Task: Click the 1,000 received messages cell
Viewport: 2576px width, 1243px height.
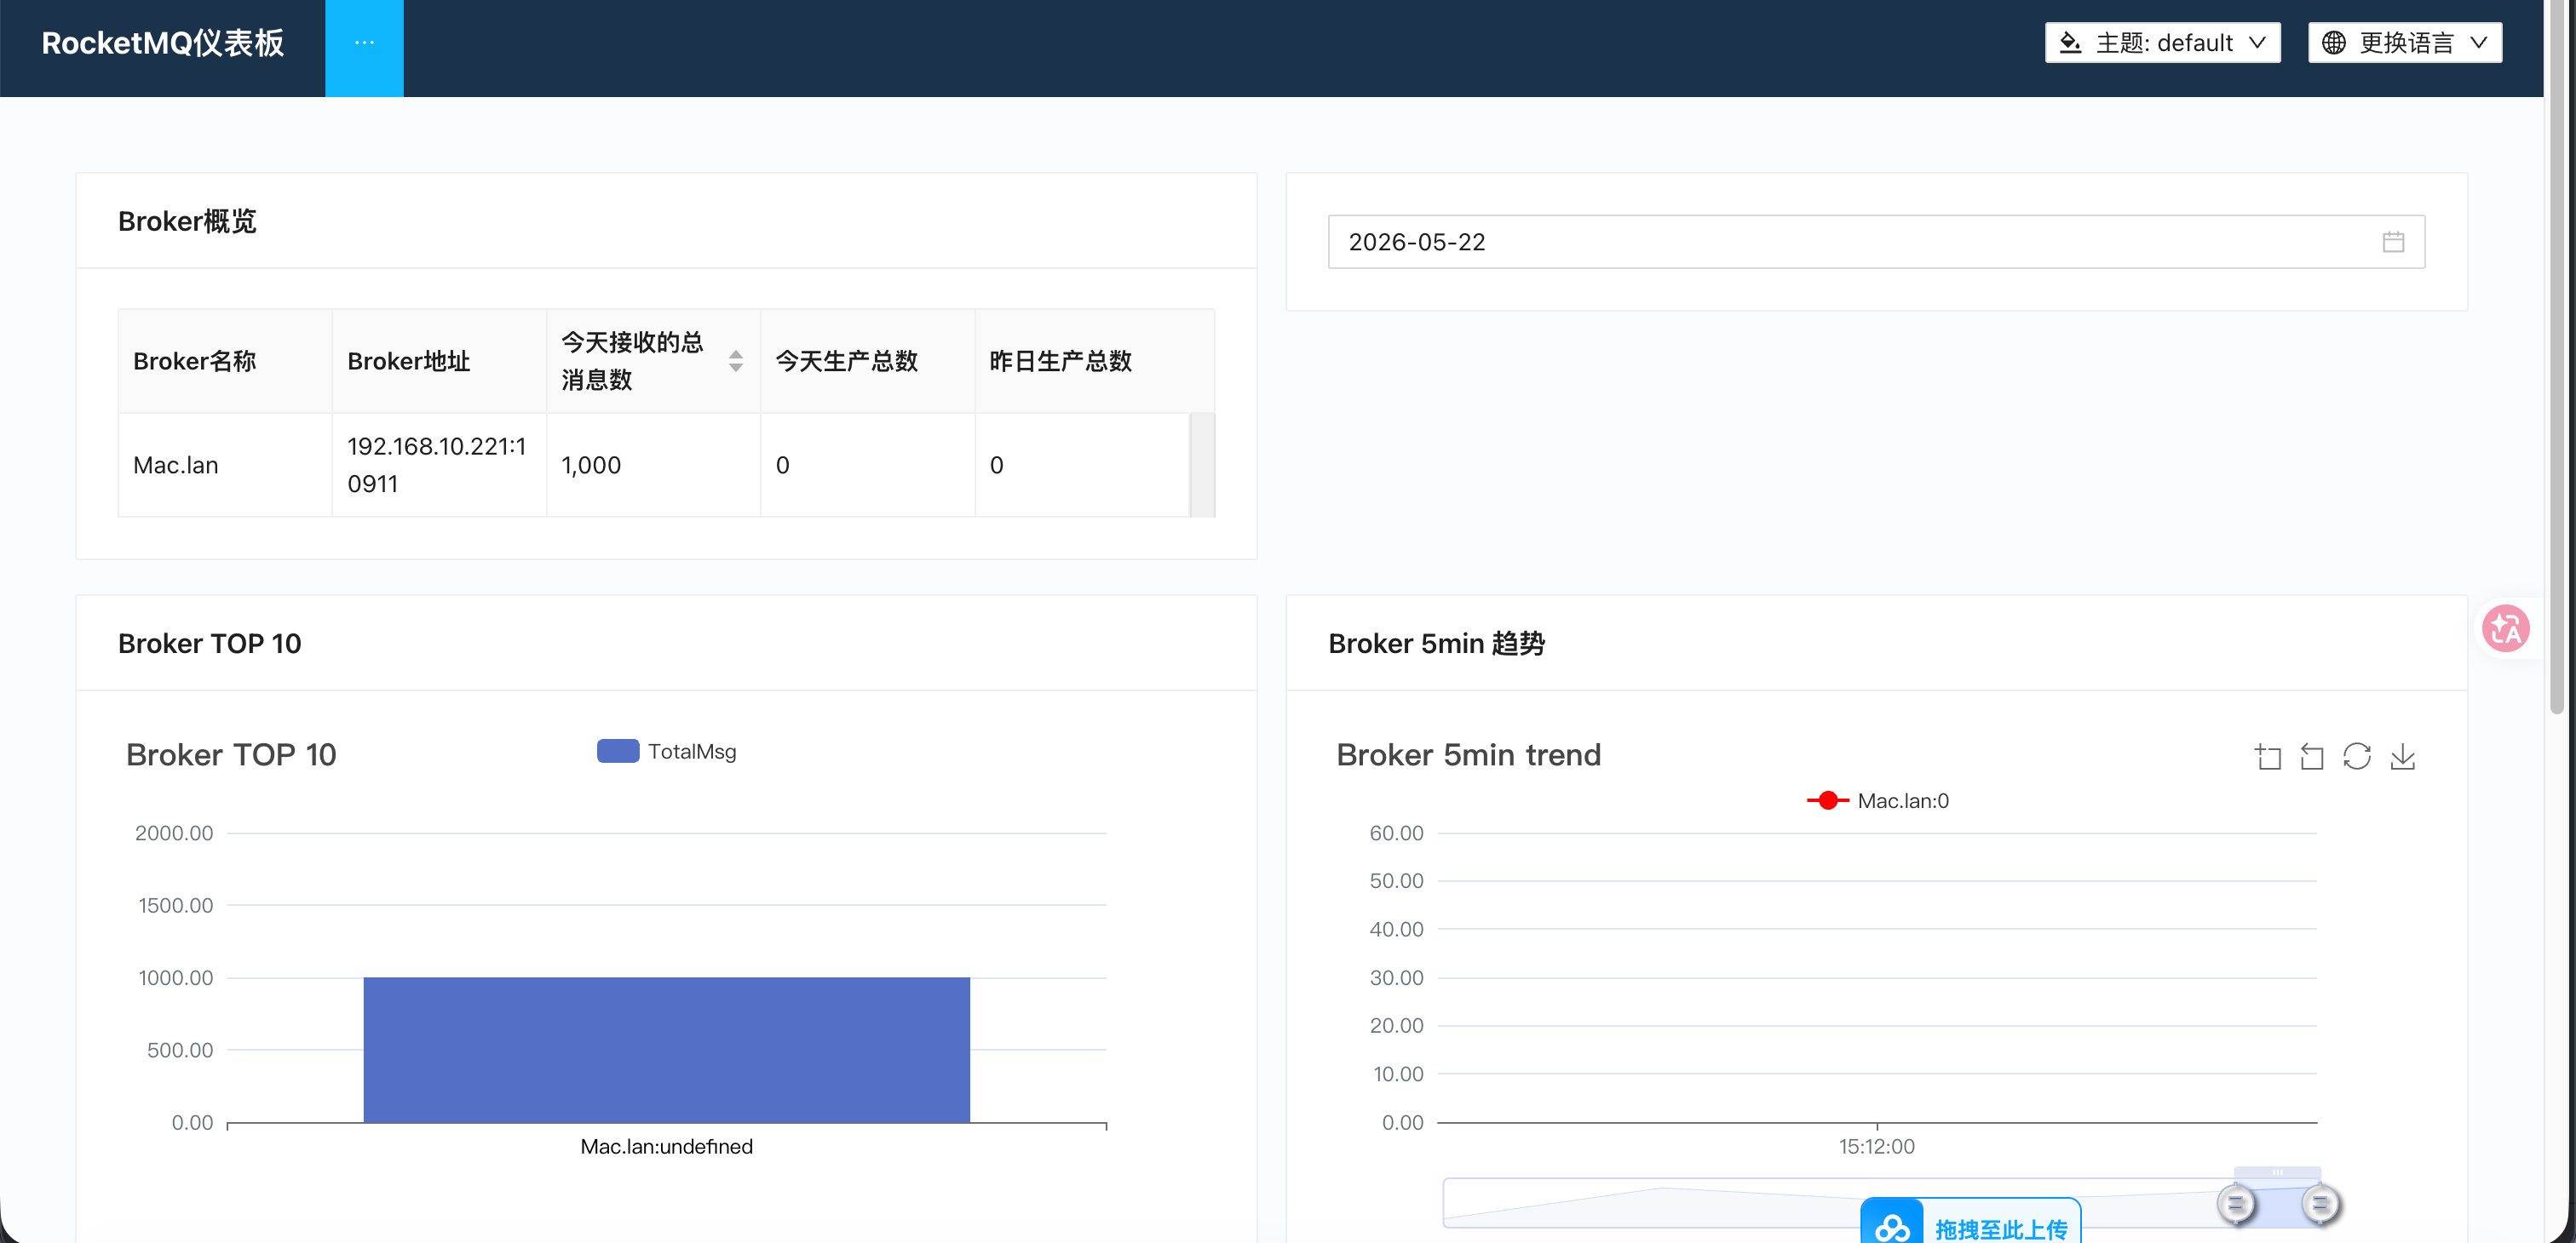Action: 653,465
